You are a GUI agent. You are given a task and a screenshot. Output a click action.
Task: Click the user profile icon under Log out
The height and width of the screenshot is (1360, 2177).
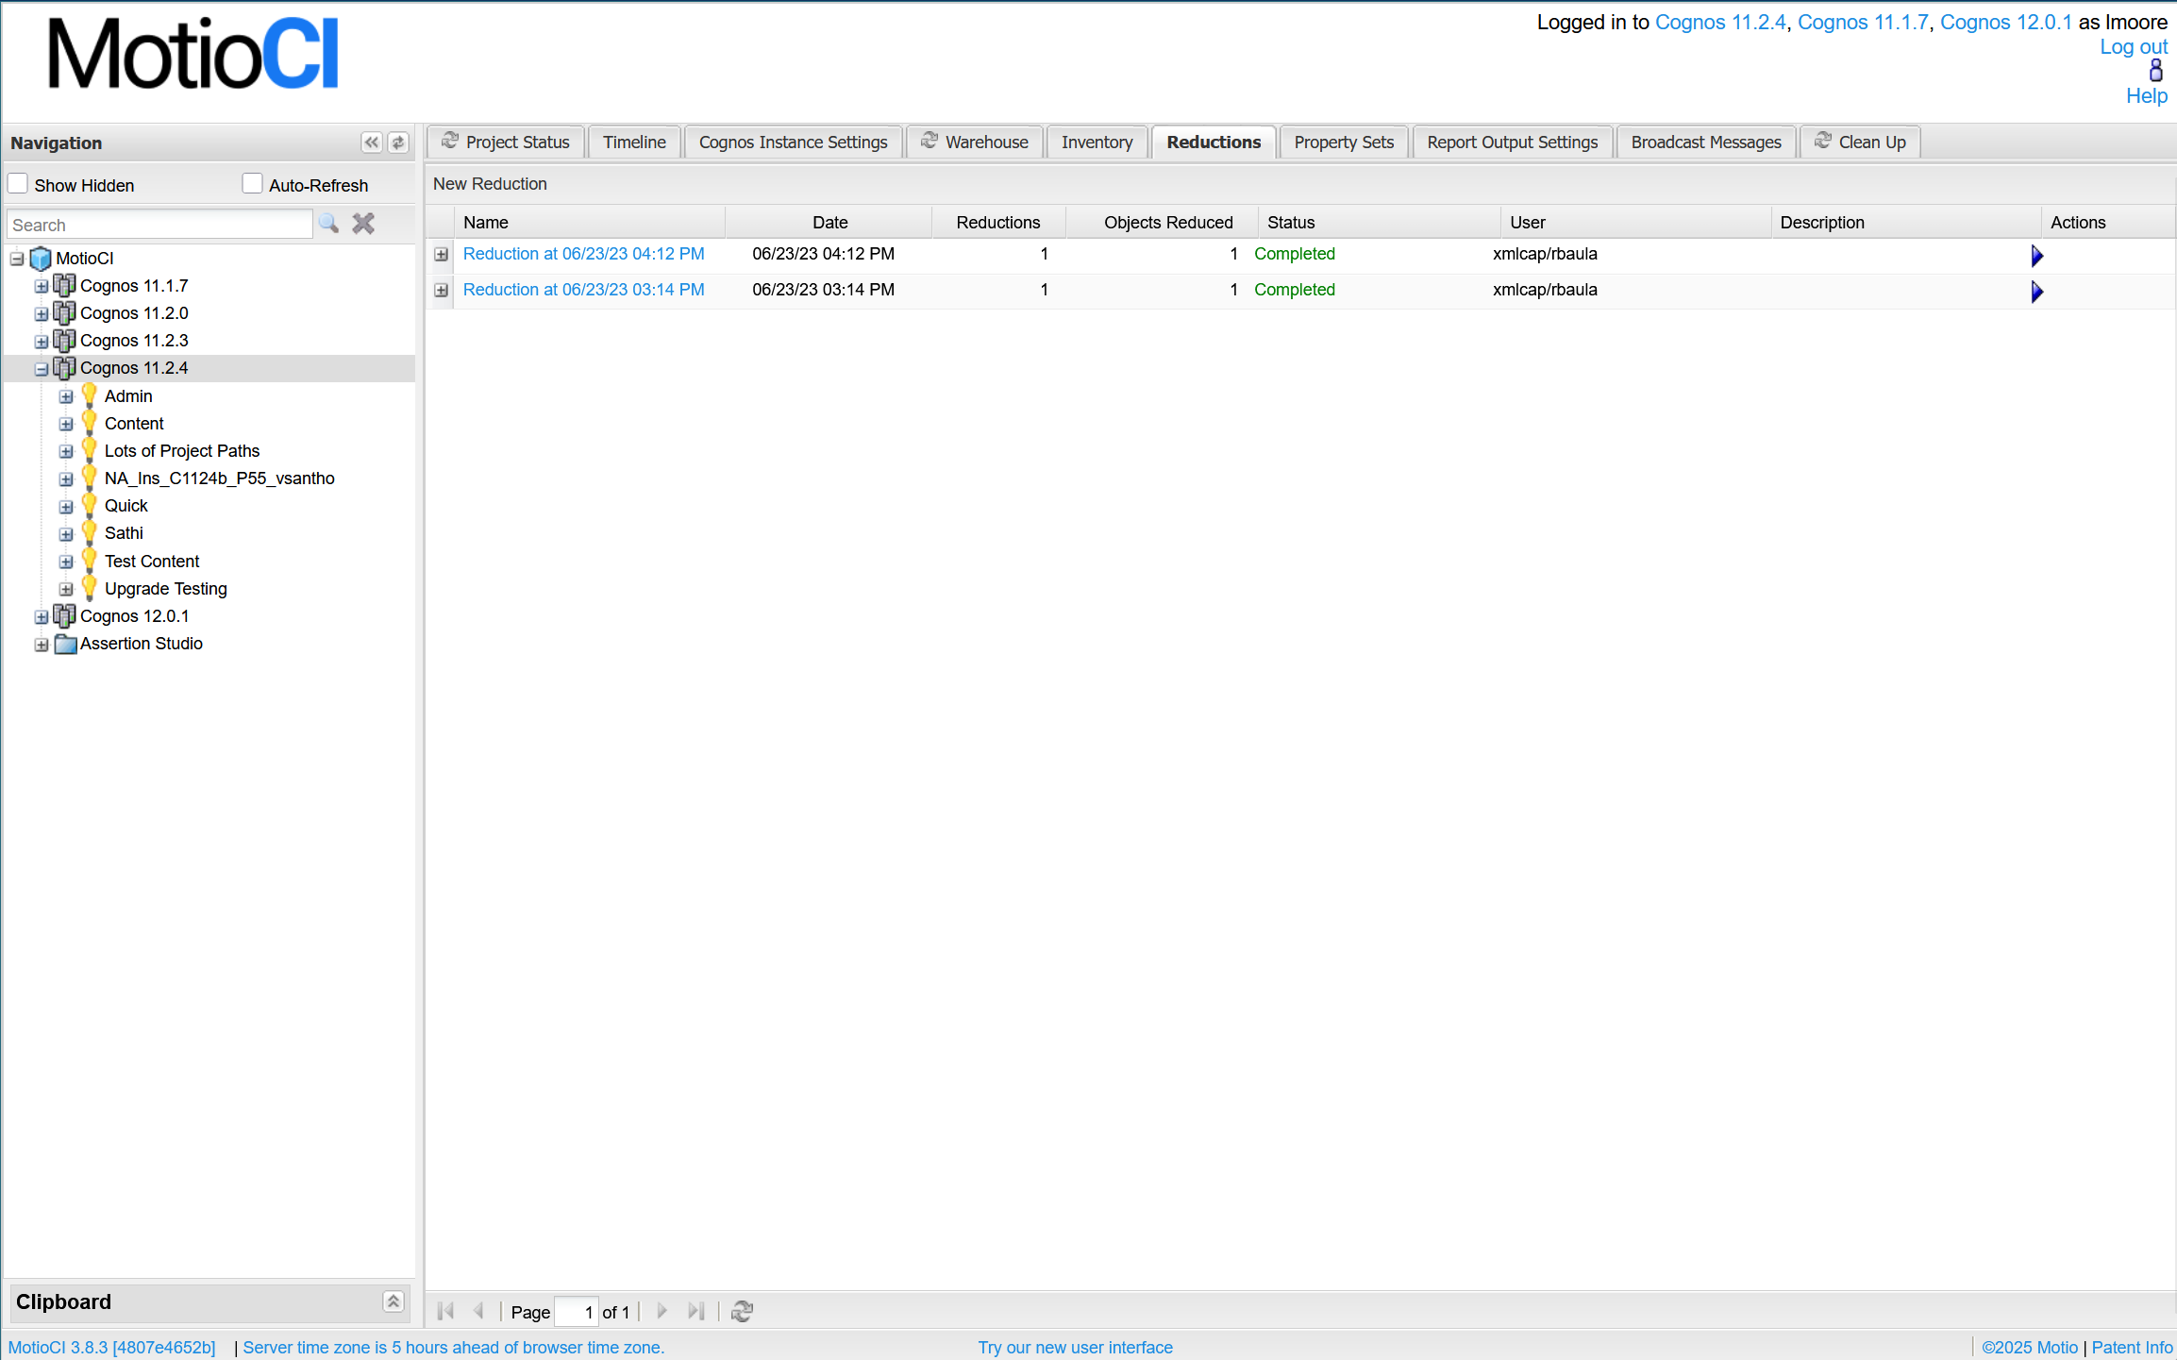point(2155,71)
